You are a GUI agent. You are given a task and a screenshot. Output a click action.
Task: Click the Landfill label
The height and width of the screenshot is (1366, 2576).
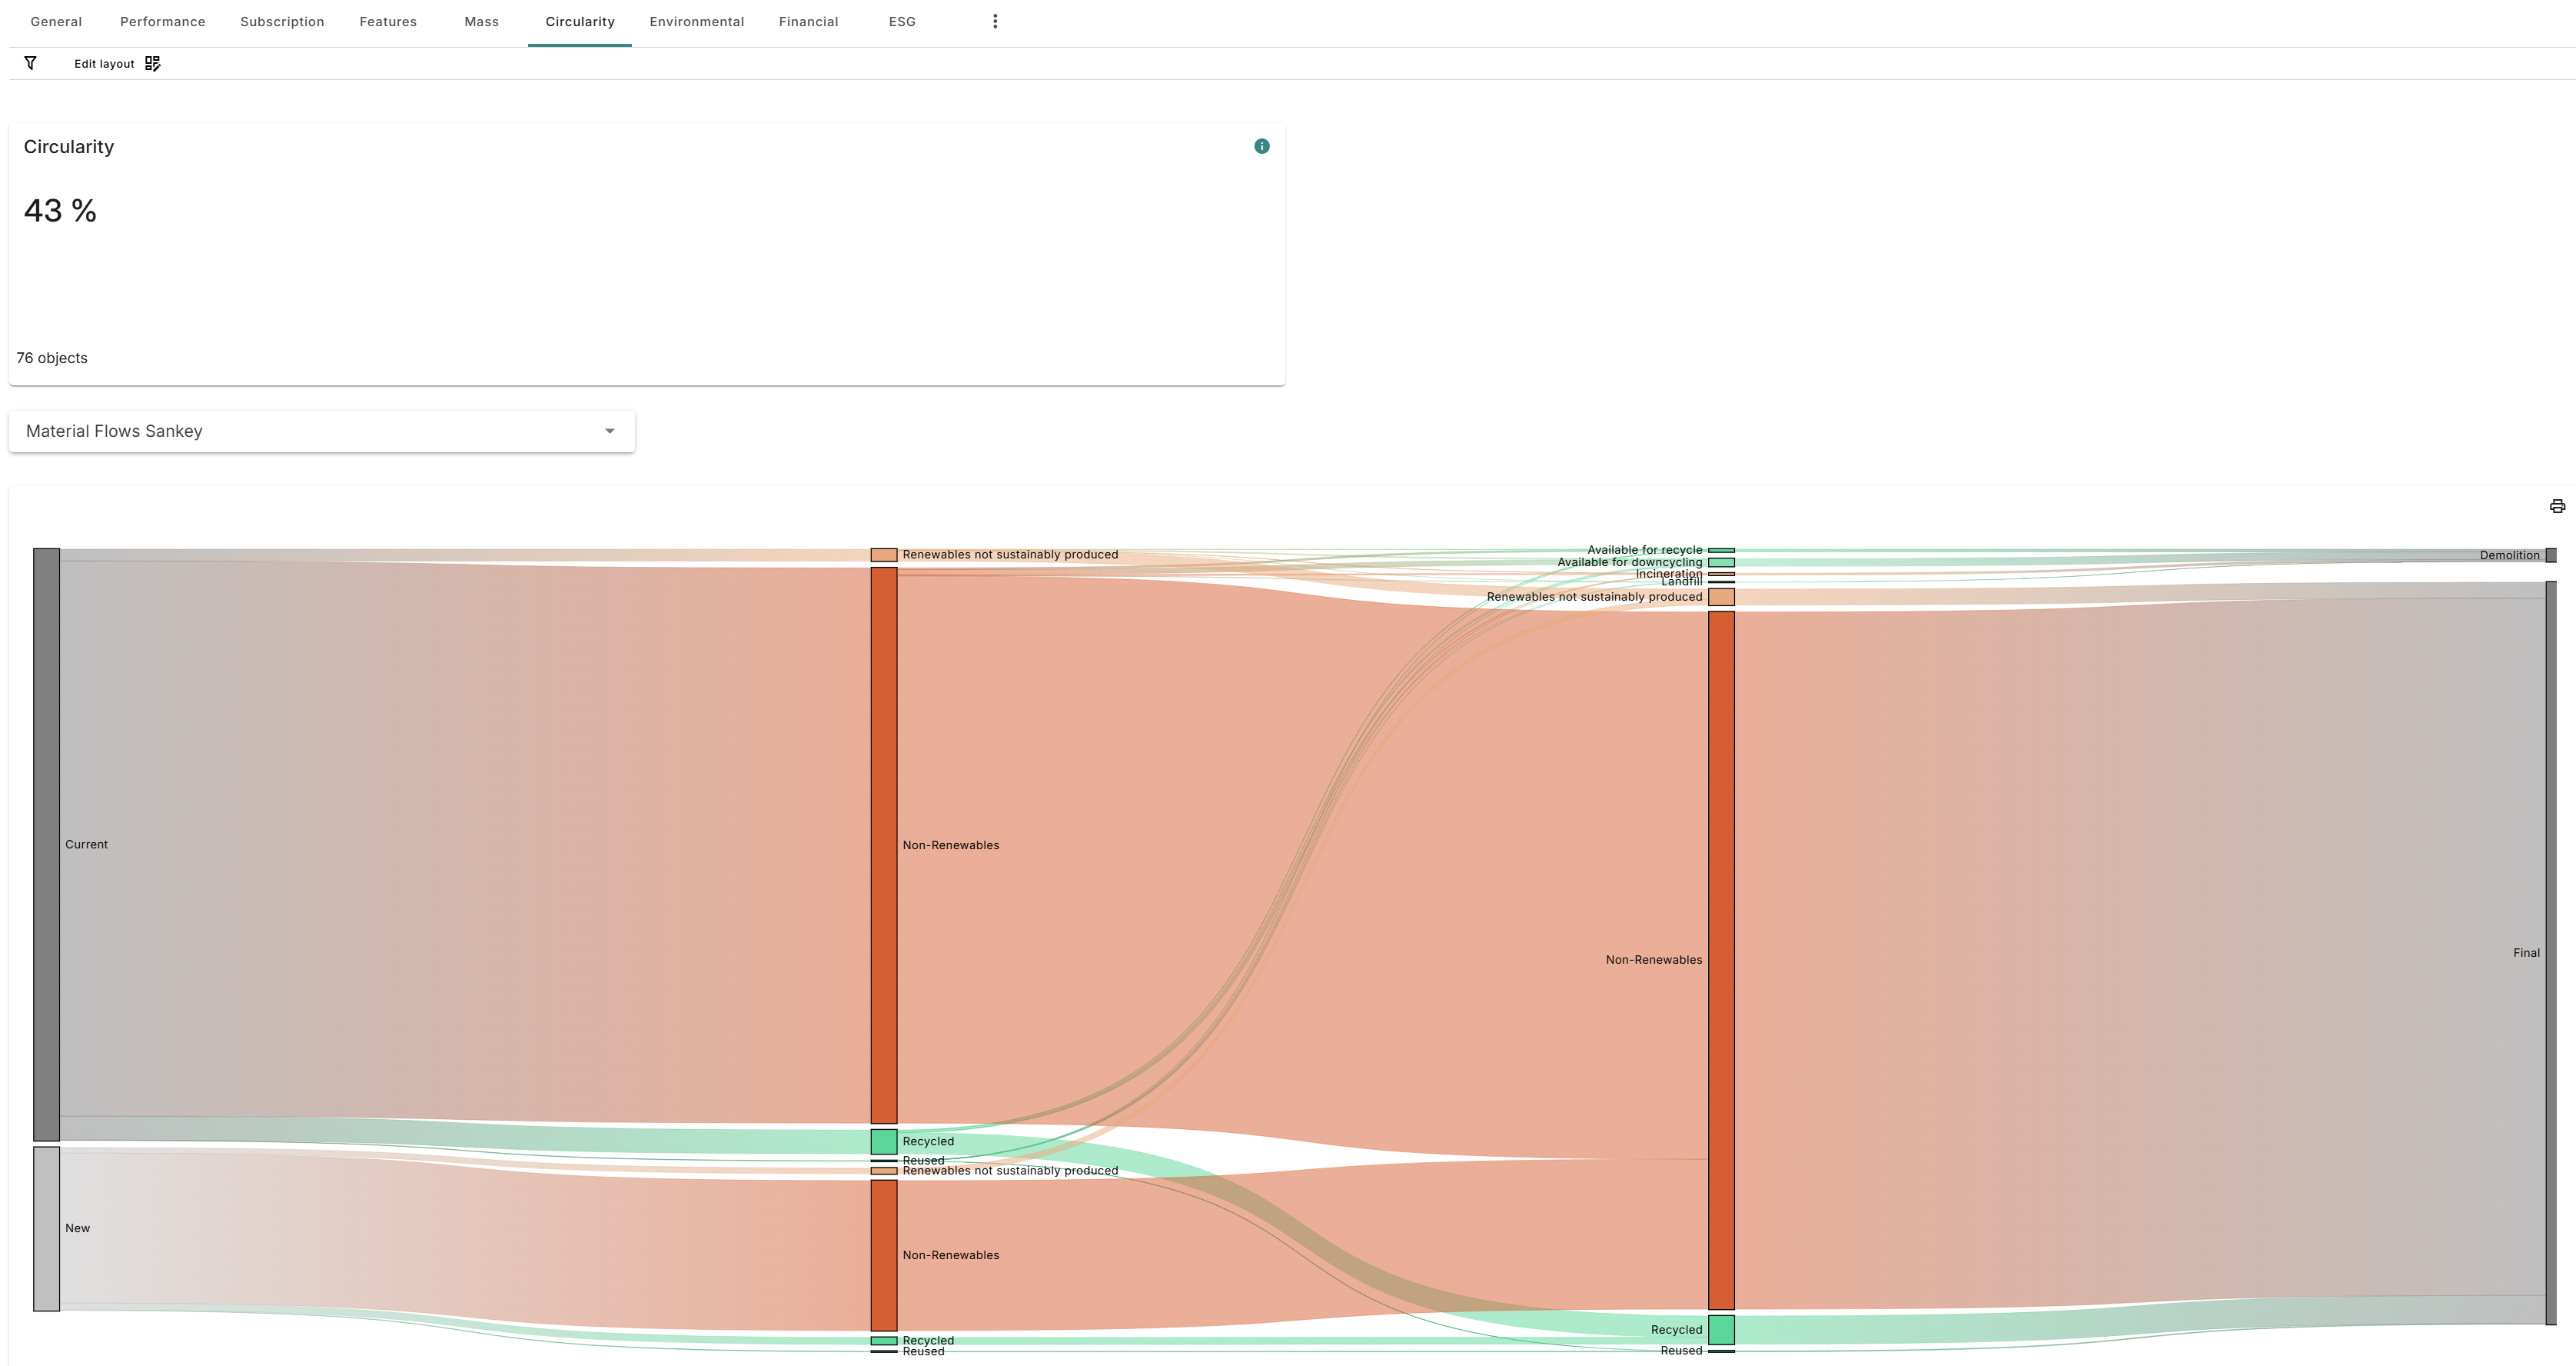(x=1681, y=581)
